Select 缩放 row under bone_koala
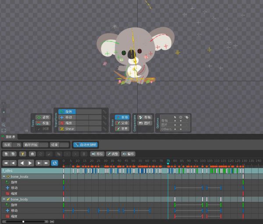 click(32, 194)
